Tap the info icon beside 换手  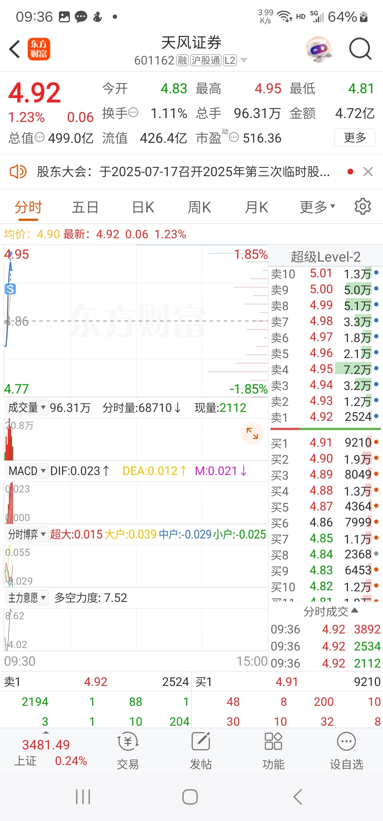(x=133, y=113)
